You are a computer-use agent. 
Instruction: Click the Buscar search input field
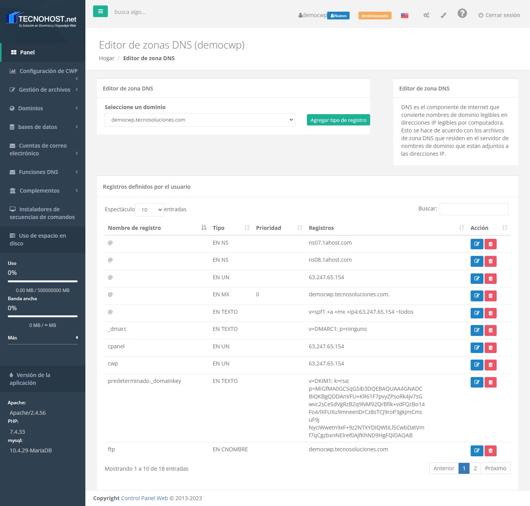tap(474, 209)
